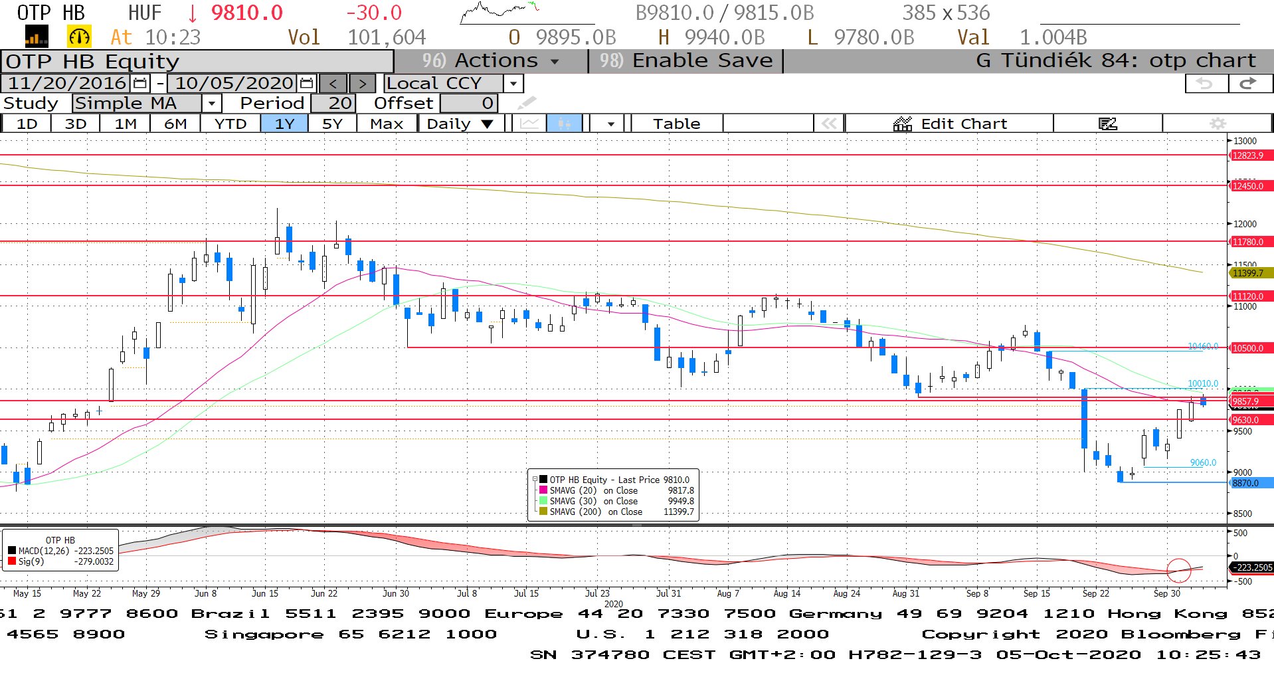
Task: Select 1M time range tab
Action: pos(126,124)
